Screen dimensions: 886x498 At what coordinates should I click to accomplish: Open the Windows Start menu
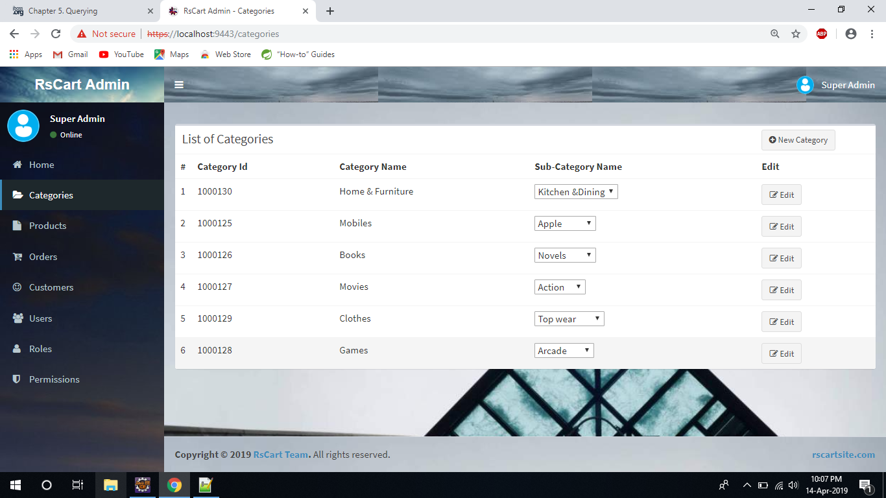click(16, 485)
